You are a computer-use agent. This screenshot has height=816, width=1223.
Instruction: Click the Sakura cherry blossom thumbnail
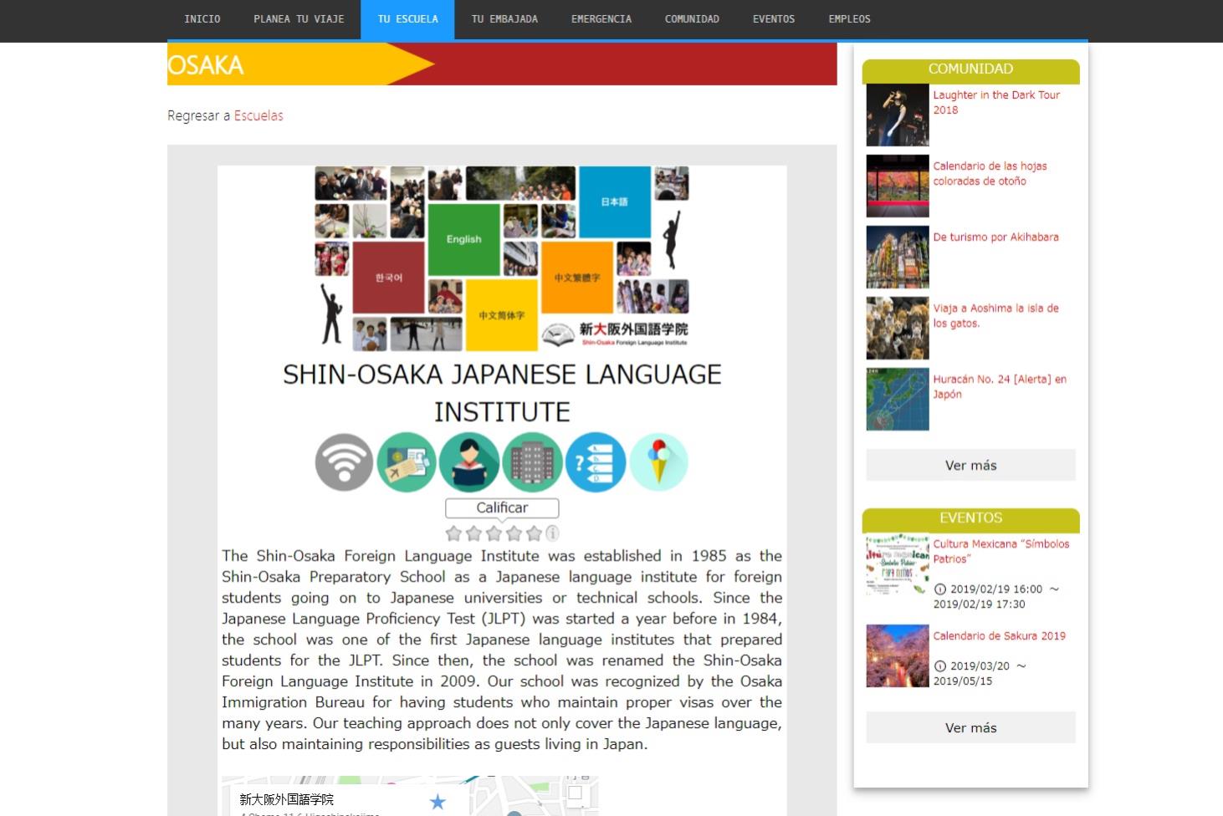[x=898, y=656]
